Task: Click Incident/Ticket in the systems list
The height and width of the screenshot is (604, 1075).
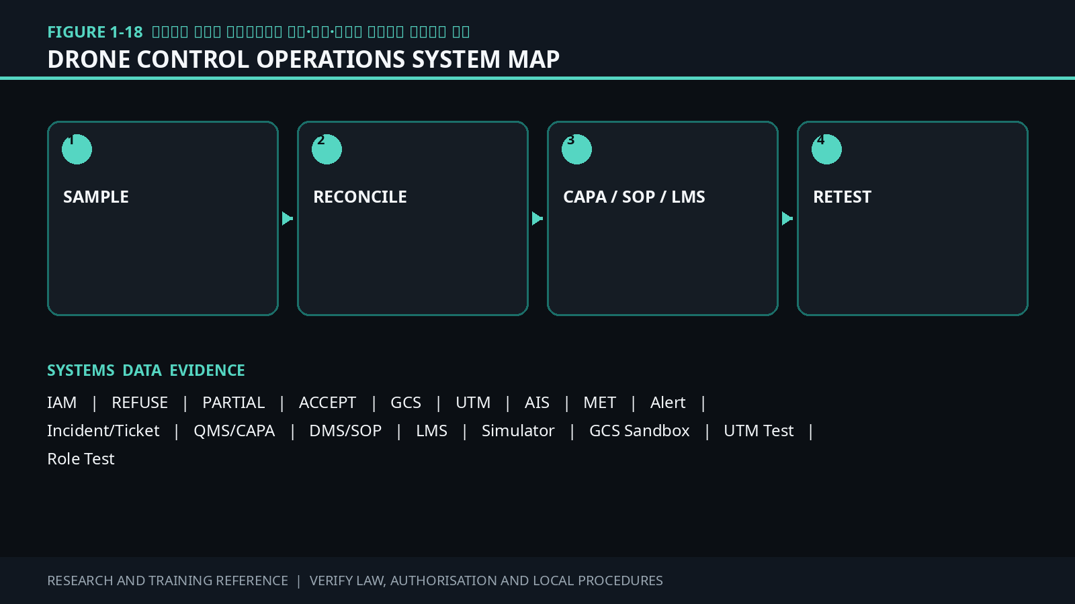Action: coord(103,431)
